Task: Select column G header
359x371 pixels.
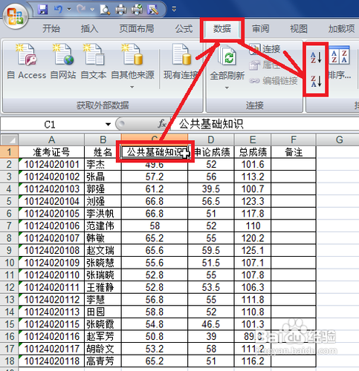Action: pos(339,139)
